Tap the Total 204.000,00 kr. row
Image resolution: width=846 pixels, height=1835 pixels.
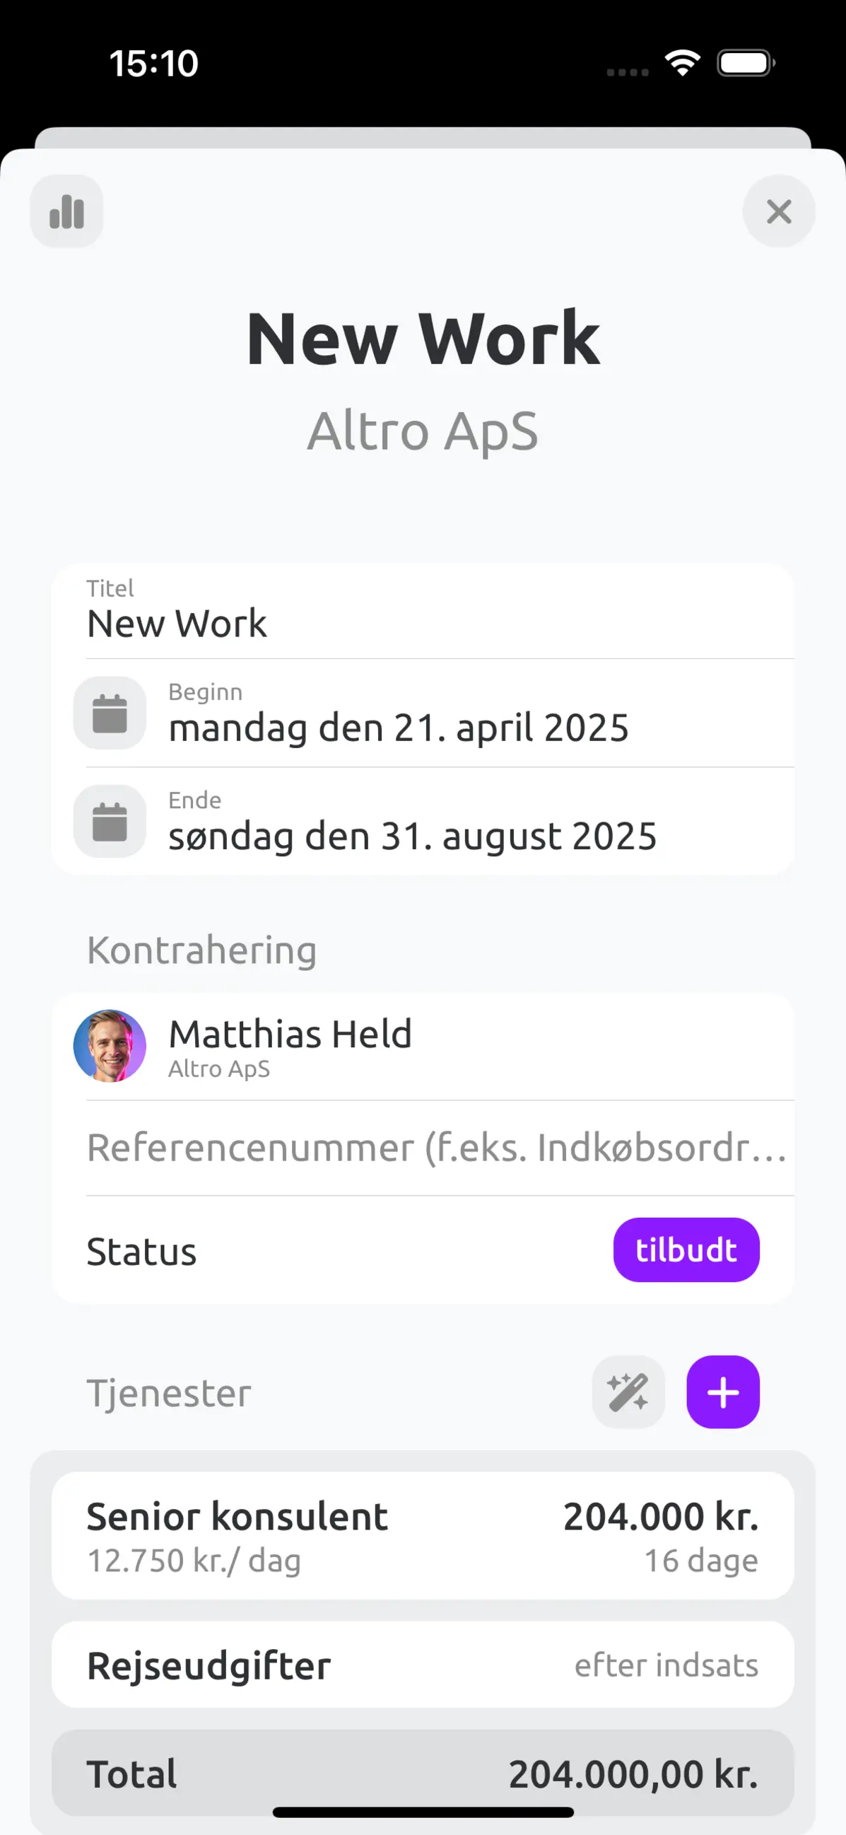(423, 1773)
